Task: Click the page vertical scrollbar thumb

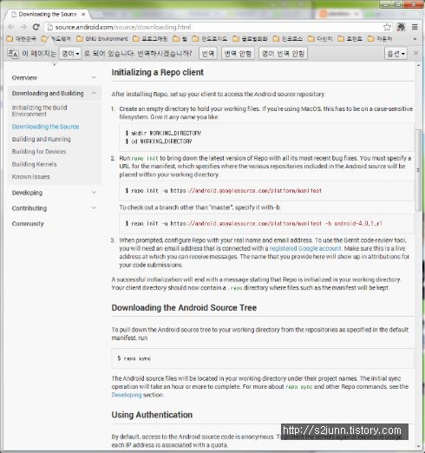Action: coord(418,171)
